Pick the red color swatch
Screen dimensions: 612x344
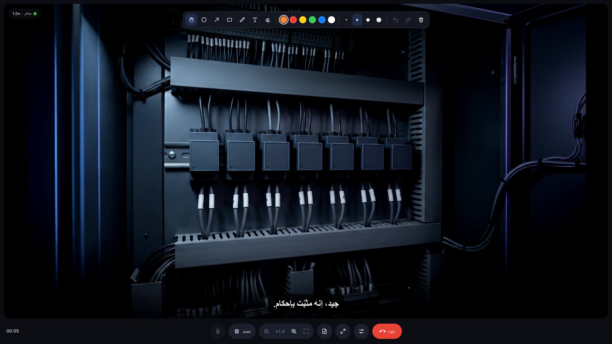tap(293, 20)
